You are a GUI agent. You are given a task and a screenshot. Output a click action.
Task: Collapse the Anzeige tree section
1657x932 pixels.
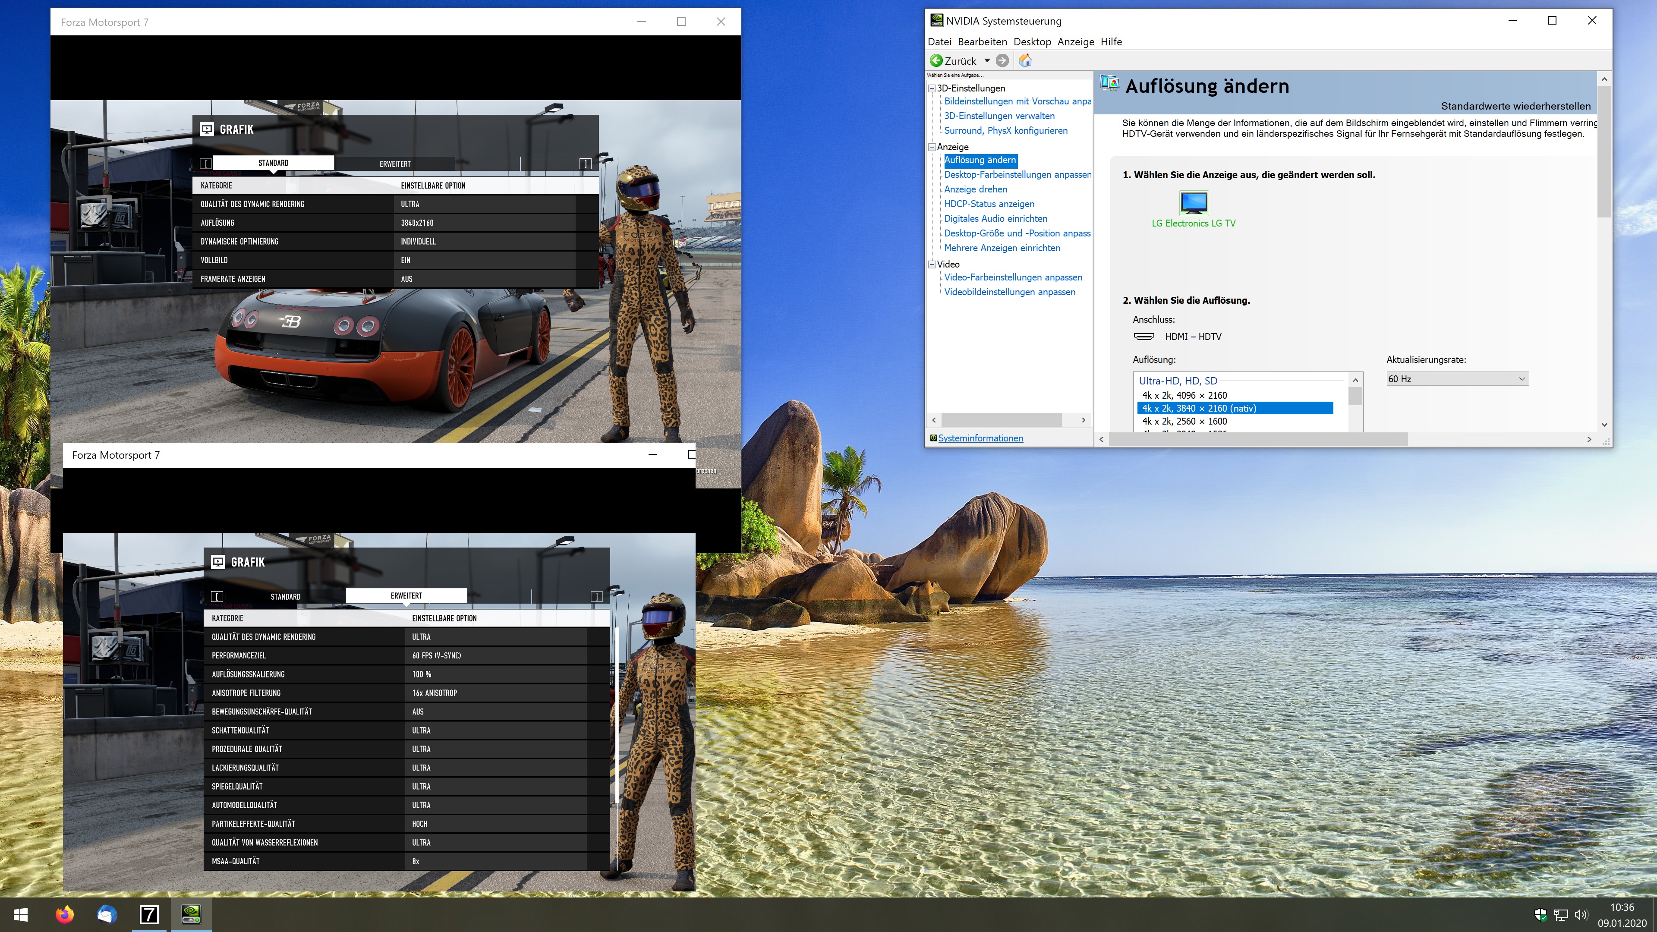[932, 147]
